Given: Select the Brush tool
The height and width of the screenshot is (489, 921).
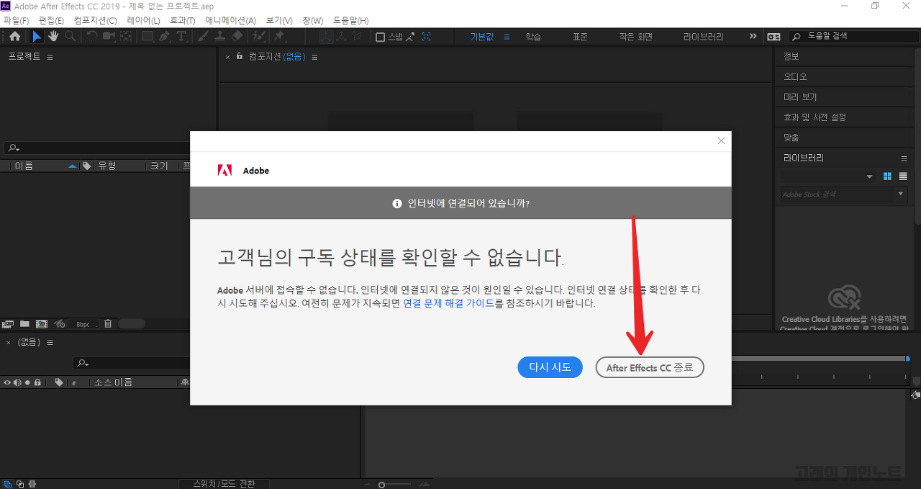Looking at the screenshot, I should 203,37.
